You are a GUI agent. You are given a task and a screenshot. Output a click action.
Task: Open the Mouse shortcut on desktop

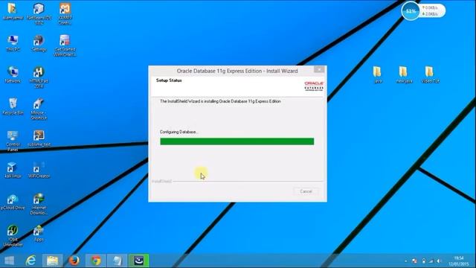pos(39,109)
